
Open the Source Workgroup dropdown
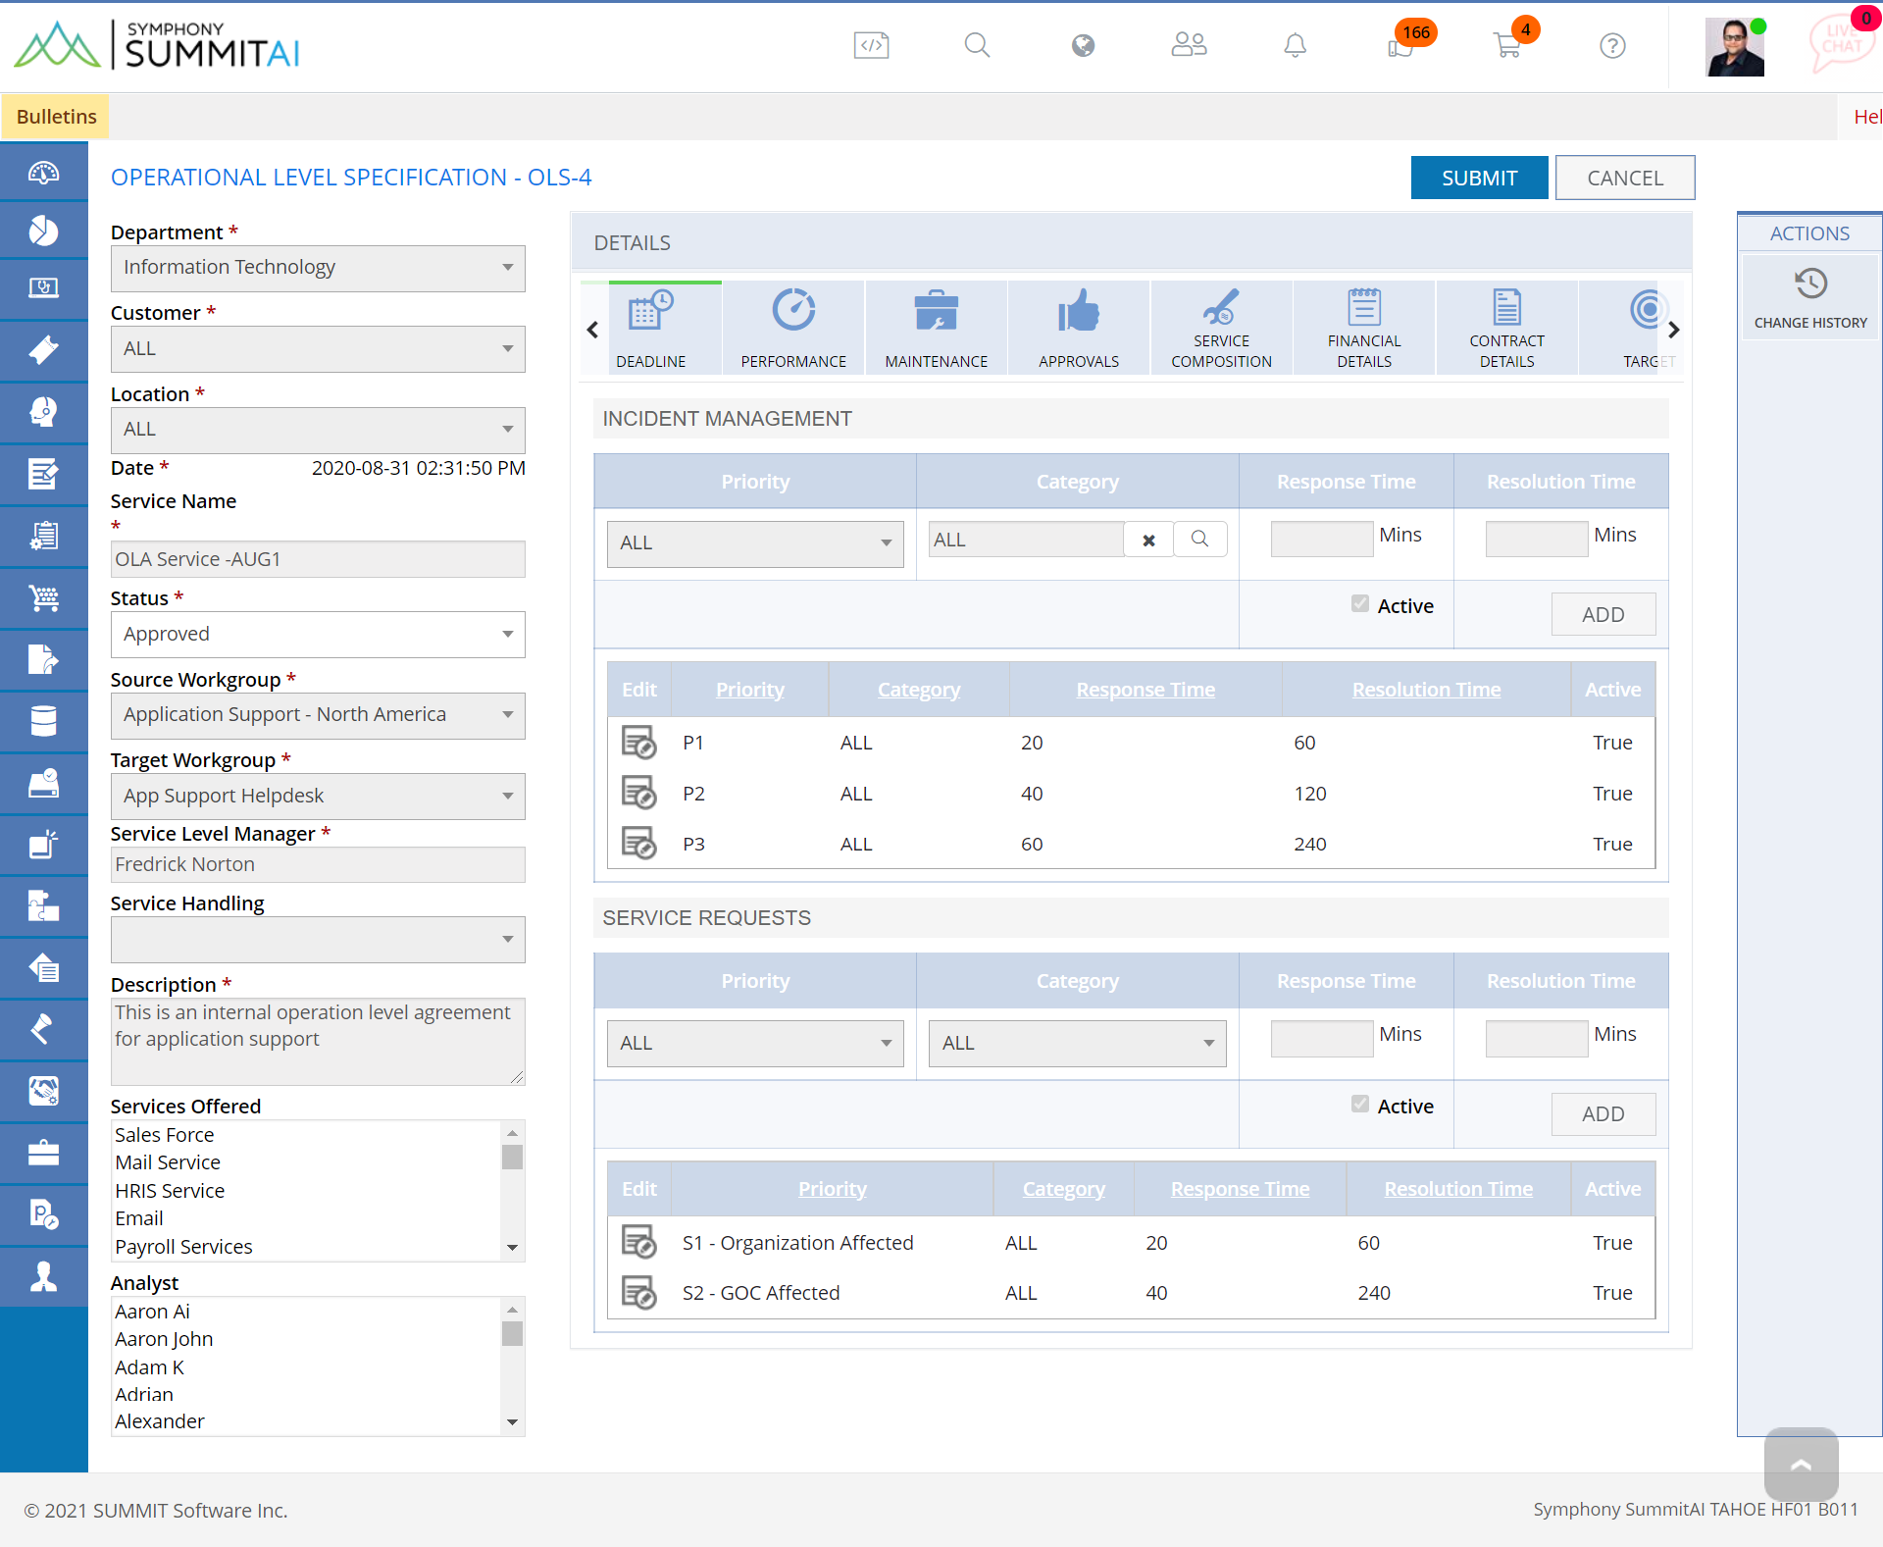click(318, 715)
